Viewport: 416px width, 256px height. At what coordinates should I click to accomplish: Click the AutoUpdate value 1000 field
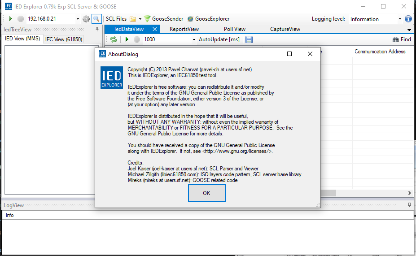point(167,39)
